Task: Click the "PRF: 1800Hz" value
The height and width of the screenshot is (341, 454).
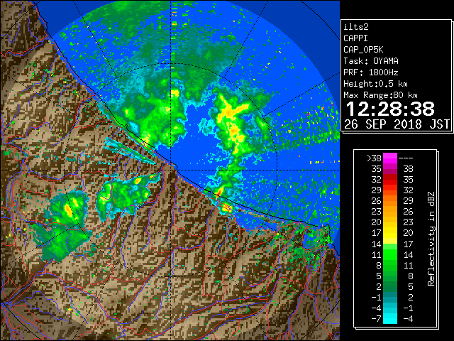Action: pyautogui.click(x=371, y=72)
